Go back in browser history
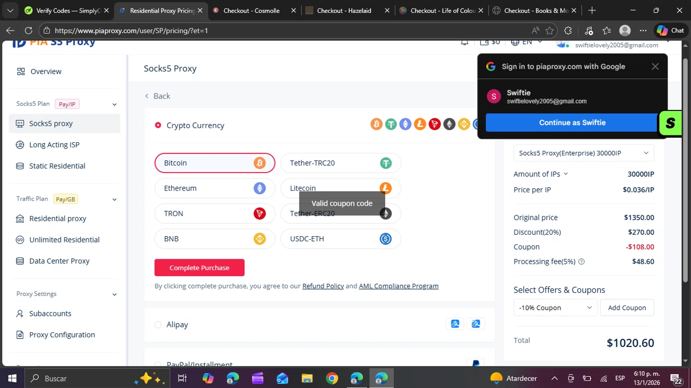 (x=10, y=30)
